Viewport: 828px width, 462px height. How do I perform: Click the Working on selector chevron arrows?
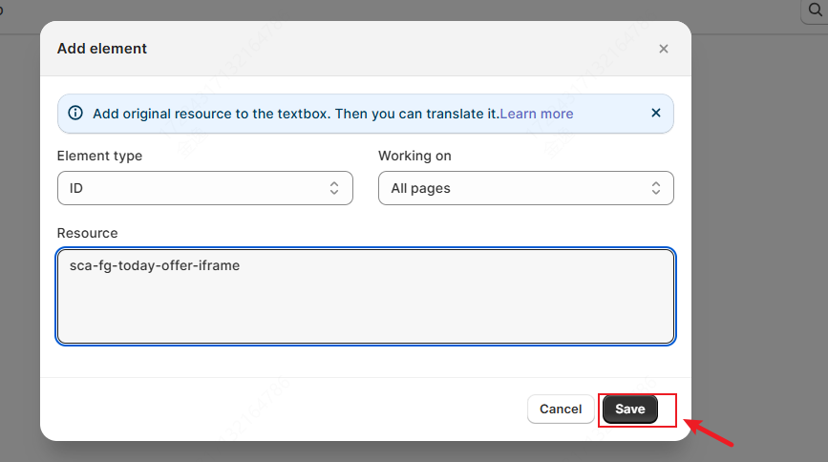[656, 188]
